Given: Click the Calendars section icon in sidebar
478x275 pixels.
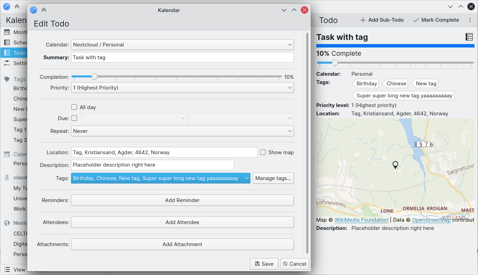Looking at the screenshot, I should (x=7, y=154).
